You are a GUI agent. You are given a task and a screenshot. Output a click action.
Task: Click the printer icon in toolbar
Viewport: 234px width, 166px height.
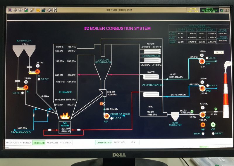coord(49,10)
